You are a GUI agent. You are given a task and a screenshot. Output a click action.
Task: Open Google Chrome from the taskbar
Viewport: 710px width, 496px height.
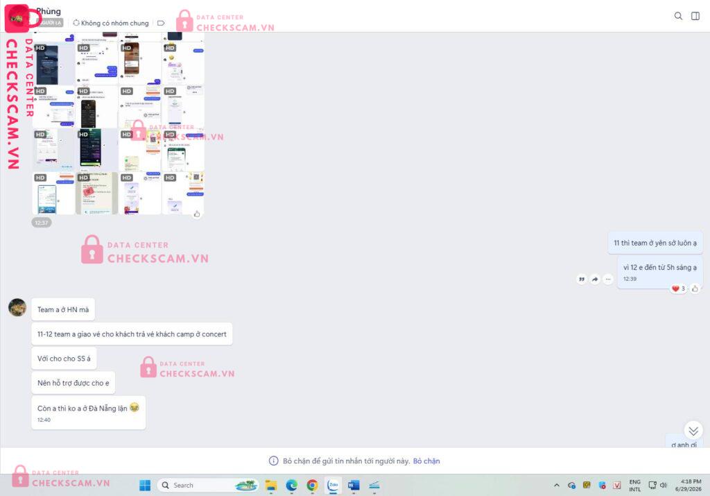coord(312,485)
